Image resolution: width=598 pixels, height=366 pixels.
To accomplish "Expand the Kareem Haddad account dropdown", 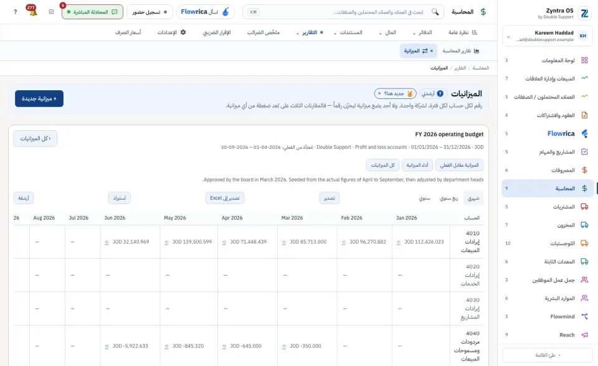I will pos(508,37).
